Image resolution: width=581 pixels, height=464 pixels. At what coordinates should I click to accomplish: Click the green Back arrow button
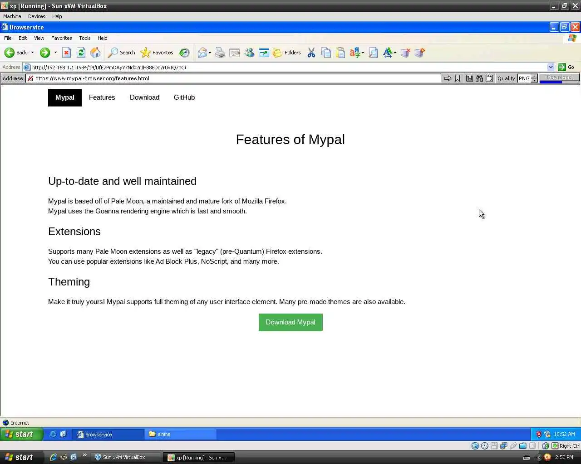15,53
